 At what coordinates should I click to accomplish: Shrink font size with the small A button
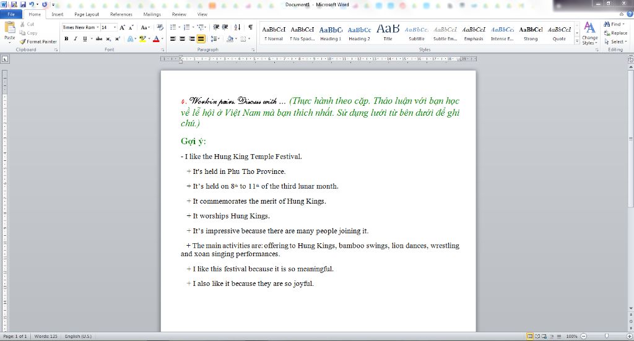[x=131, y=27]
